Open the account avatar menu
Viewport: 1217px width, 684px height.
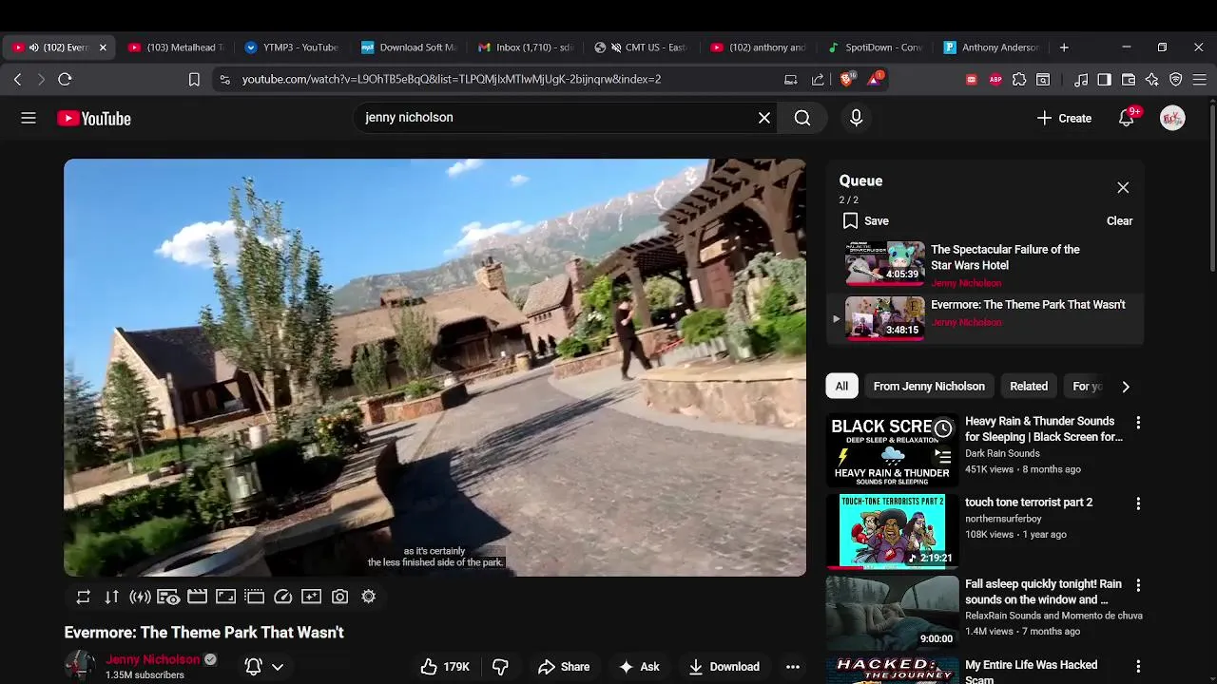1172,118
